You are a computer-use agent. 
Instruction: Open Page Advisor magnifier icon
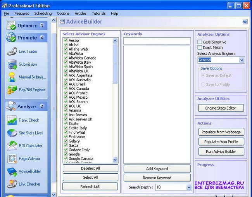(12, 159)
